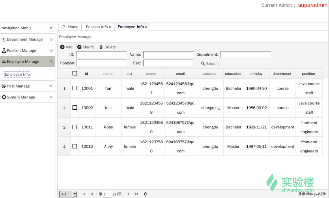Close the Employee Info tab

click(x=146, y=27)
